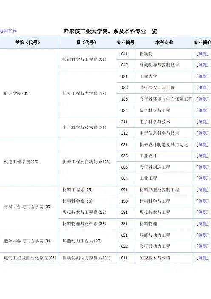Open 浏览 link for 电子信息科学与技术
Image resolution: width=211 pixels, height=299 pixels.
tap(202, 133)
